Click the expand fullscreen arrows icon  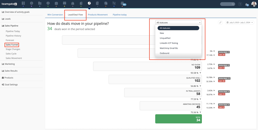pos(220,23)
